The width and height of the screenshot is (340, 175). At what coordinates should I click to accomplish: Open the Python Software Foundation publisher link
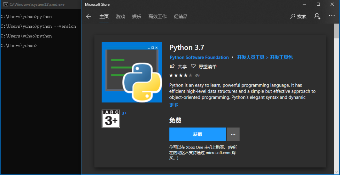[x=199, y=58]
